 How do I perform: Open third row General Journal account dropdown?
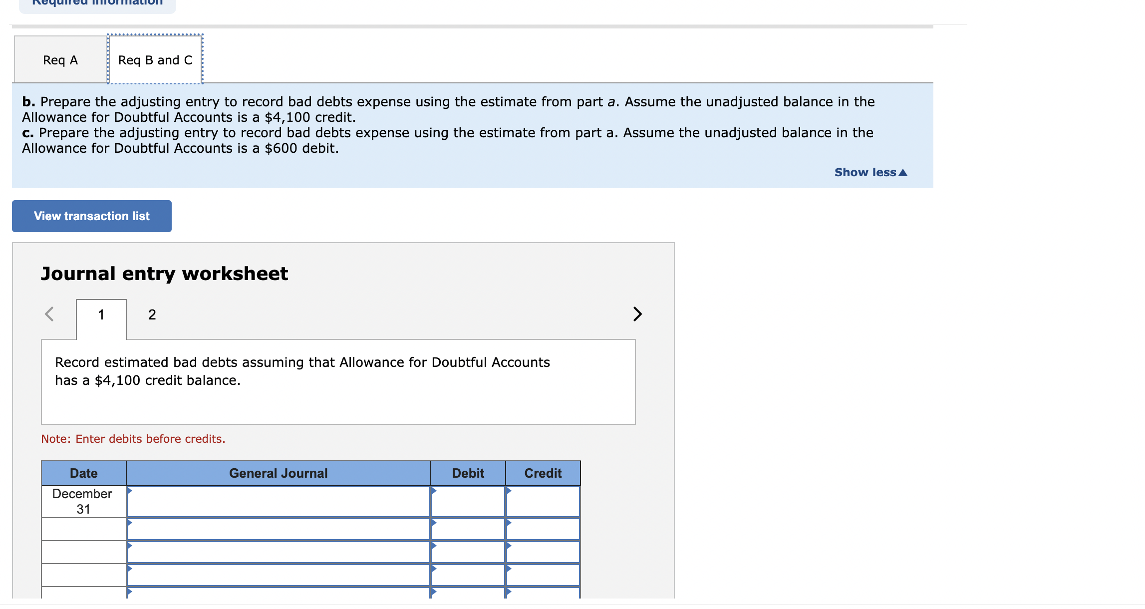pos(279,552)
